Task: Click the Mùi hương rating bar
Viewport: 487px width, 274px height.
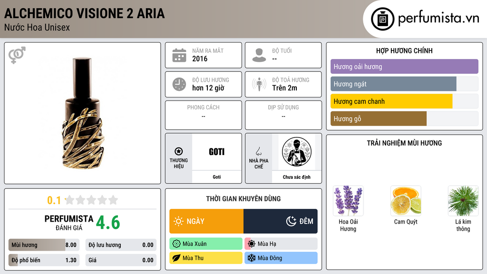Action: 44,245
